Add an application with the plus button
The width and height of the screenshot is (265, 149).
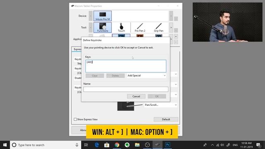click(176, 36)
